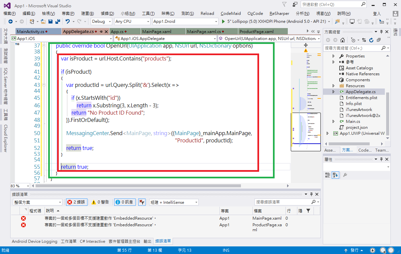
Task: Click the Home icon in Solution Explorer
Action: point(343,40)
